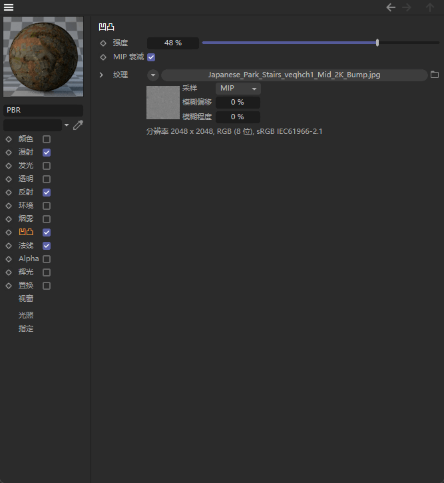Click the empty field under PBR name
The width and height of the screenshot is (444, 483).
tap(33, 125)
